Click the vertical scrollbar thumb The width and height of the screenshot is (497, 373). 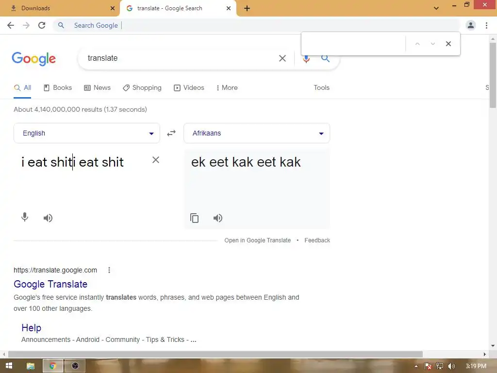[x=493, y=75]
